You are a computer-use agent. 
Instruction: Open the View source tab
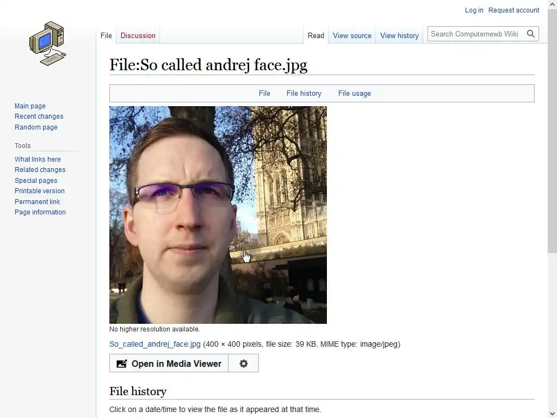[352, 35]
